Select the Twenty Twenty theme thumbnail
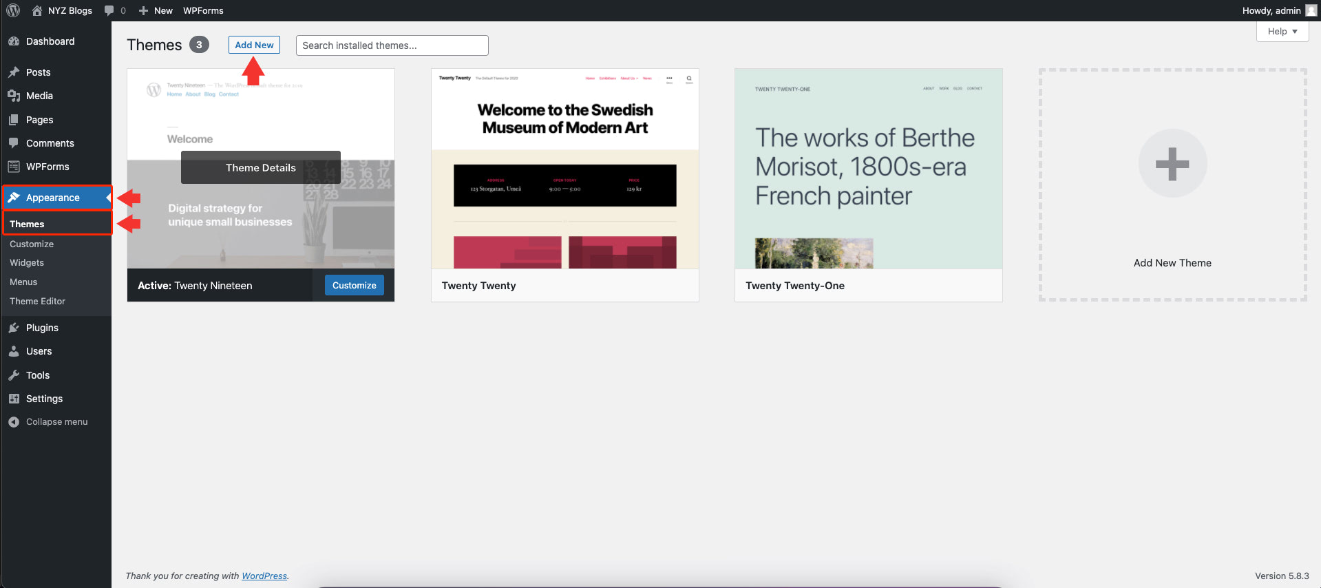1321x588 pixels. (x=565, y=169)
